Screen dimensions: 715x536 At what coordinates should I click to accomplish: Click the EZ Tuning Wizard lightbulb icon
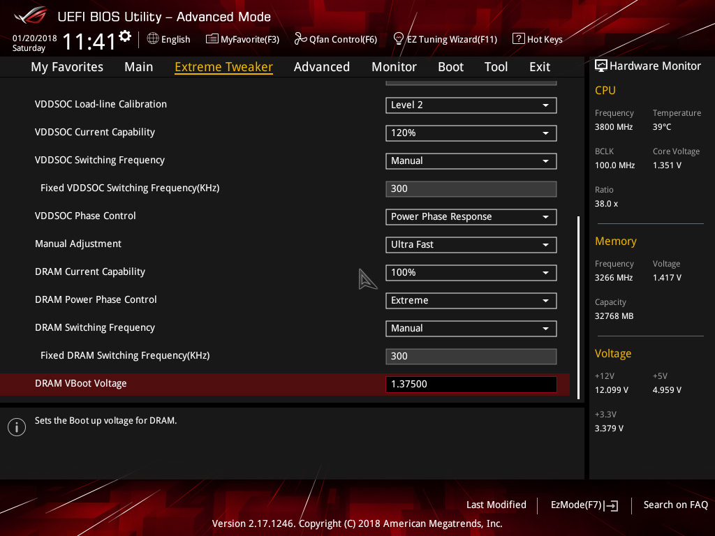399,39
